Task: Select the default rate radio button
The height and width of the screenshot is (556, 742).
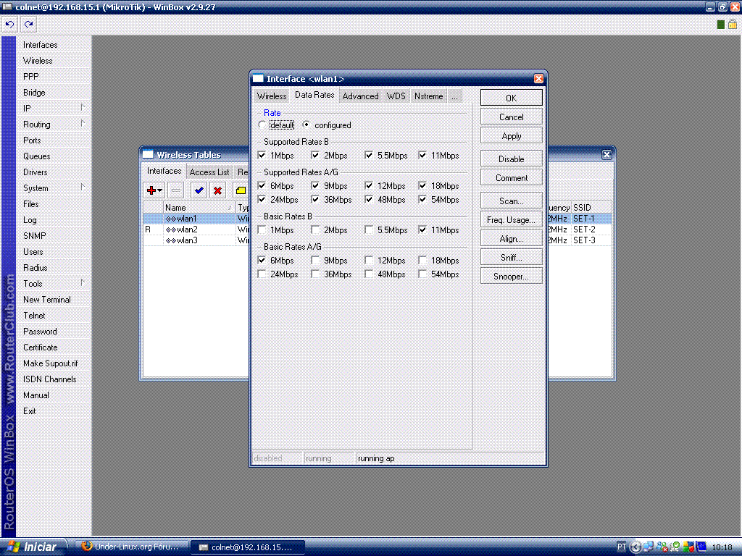Action: pos(262,125)
